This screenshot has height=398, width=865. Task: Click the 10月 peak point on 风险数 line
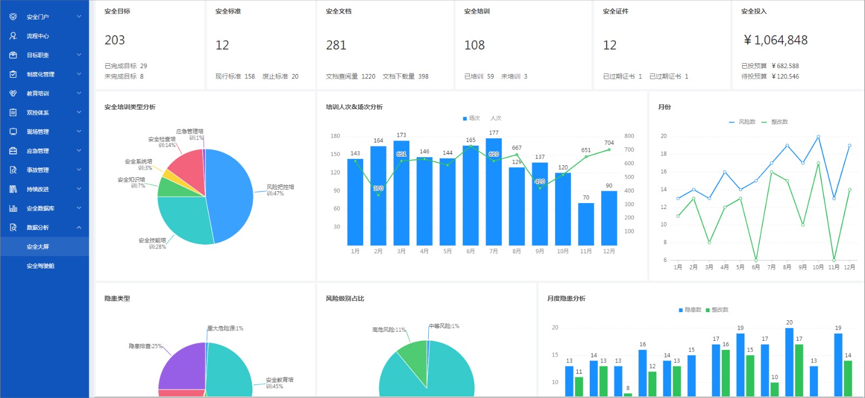[819, 137]
